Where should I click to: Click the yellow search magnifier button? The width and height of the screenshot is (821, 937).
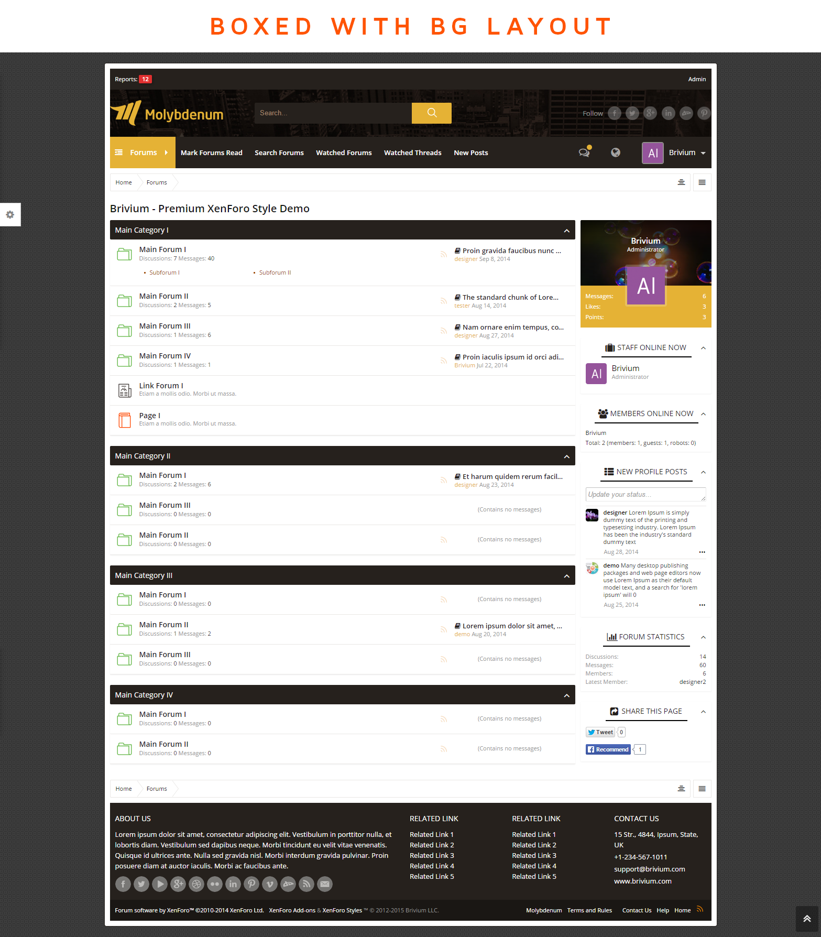coord(432,113)
